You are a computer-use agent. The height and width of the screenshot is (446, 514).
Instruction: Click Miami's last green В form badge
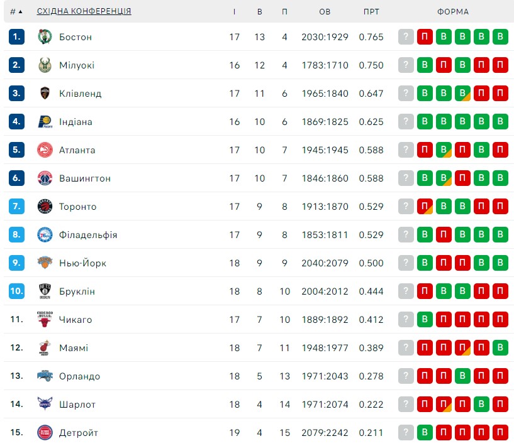[500, 347]
